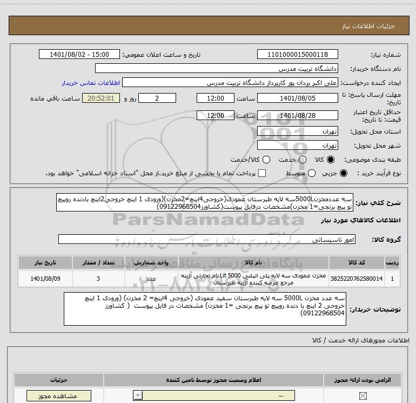Tick the Islamic treasury payment checkbox

click(x=262, y=173)
